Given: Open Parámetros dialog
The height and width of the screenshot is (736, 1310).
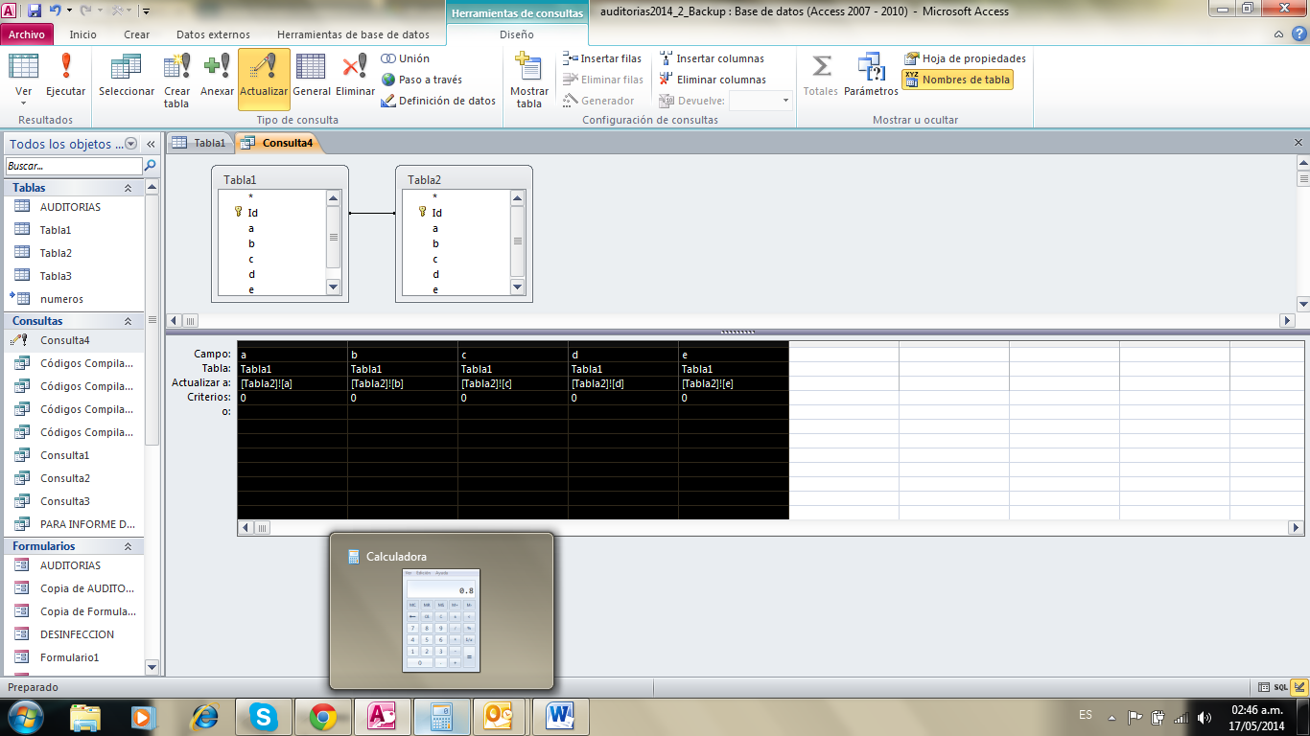Looking at the screenshot, I should [871, 76].
